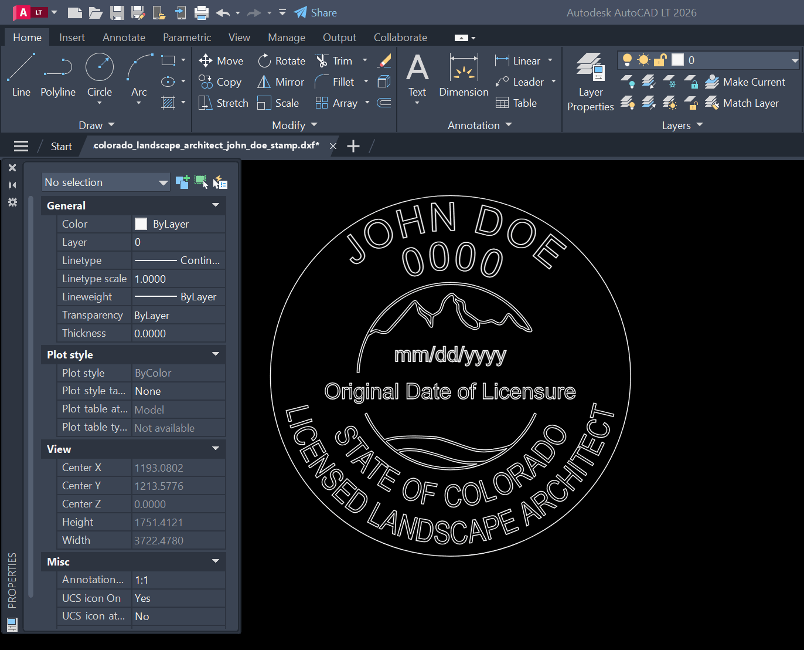Screen dimensions: 804x650
Task: Click the layer 0 color swatch in ribbon
Action: click(677, 60)
